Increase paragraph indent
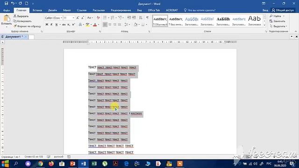The image size is (299, 168). pyautogui.click(x=134, y=18)
